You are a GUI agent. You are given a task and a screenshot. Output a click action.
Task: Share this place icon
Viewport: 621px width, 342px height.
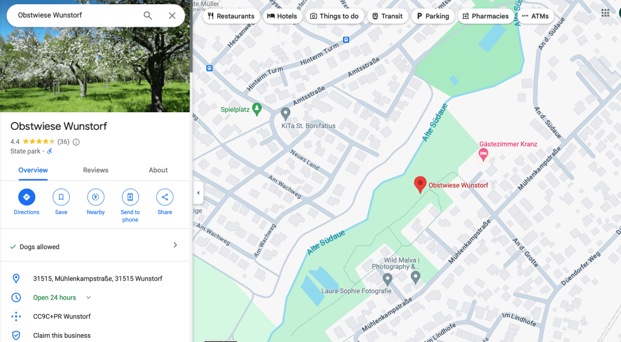click(165, 197)
